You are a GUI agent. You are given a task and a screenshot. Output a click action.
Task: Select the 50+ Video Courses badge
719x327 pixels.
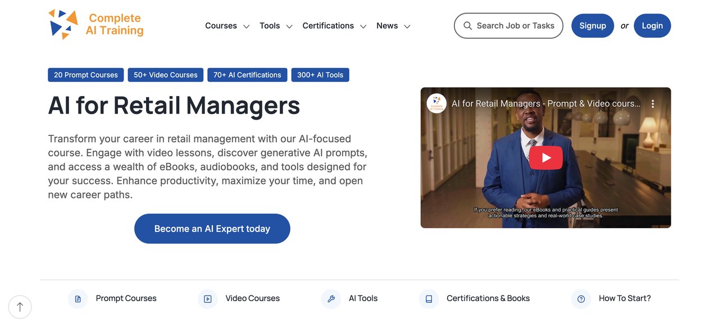tap(166, 75)
